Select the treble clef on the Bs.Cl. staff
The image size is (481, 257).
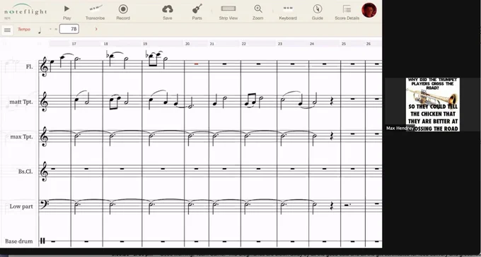[44, 172]
